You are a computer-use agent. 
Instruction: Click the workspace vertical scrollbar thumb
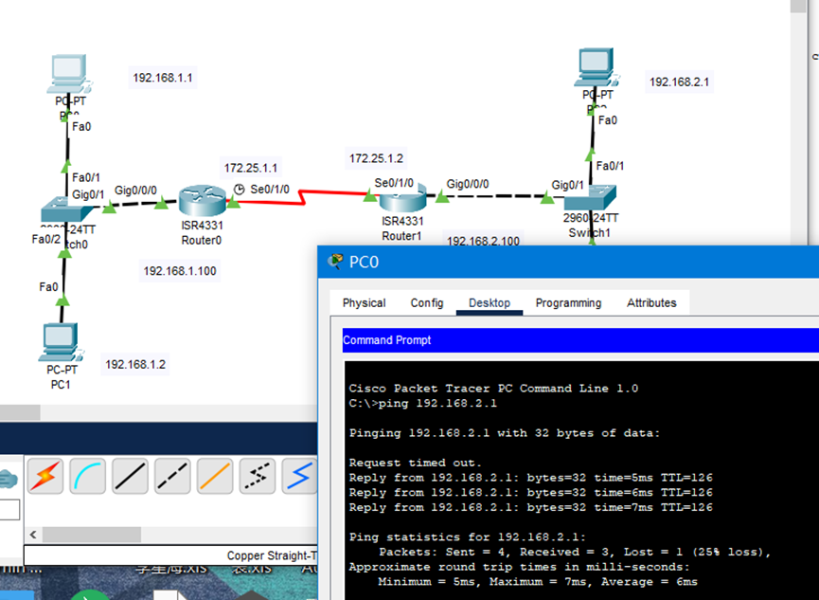click(798, 6)
